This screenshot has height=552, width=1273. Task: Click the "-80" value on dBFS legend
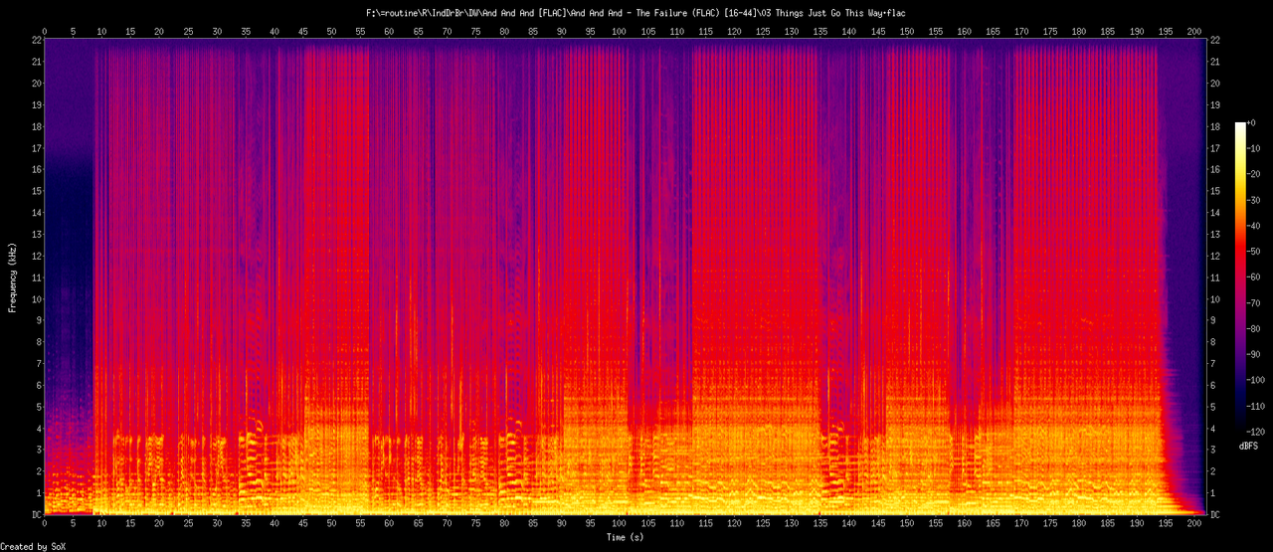(1255, 328)
